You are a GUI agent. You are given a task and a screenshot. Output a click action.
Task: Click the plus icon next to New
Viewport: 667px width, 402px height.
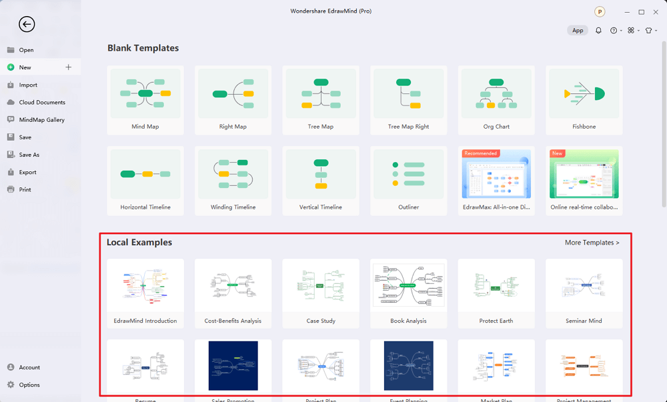coord(69,67)
